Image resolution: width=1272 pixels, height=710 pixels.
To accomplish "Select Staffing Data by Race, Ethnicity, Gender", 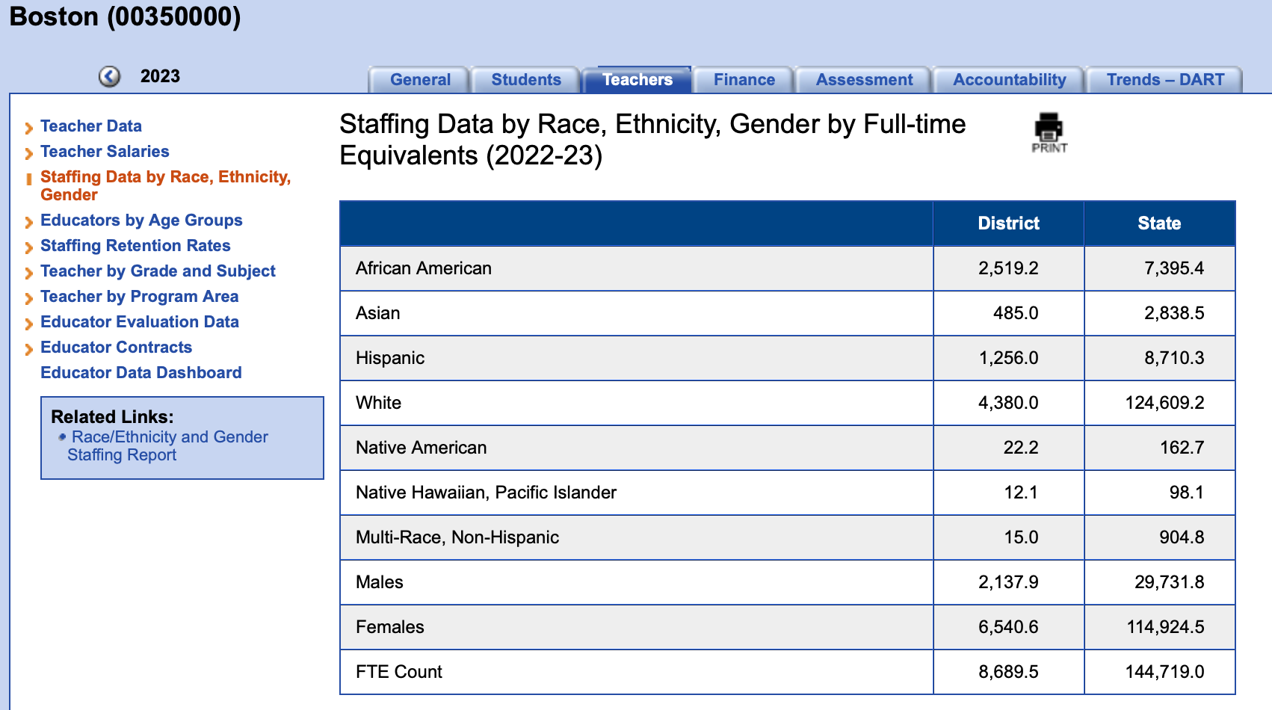I will (165, 186).
